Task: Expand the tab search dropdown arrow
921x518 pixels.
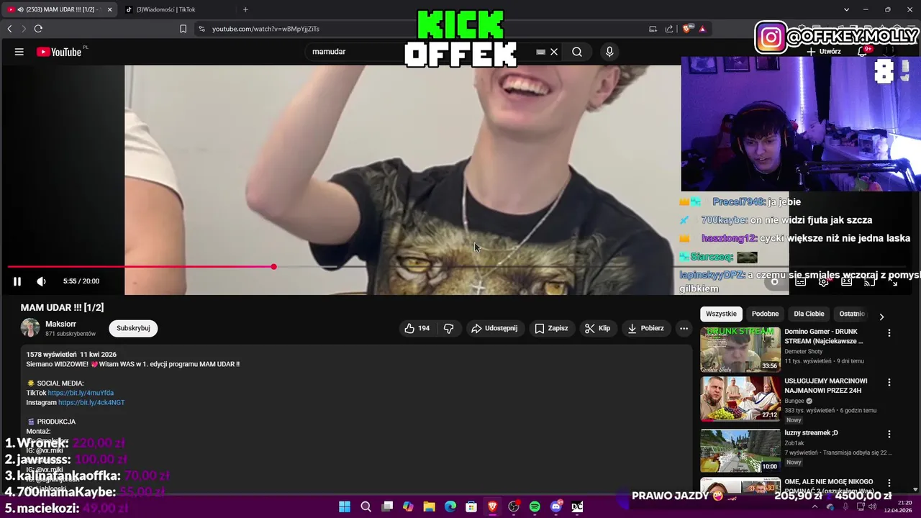Action: pos(846,9)
